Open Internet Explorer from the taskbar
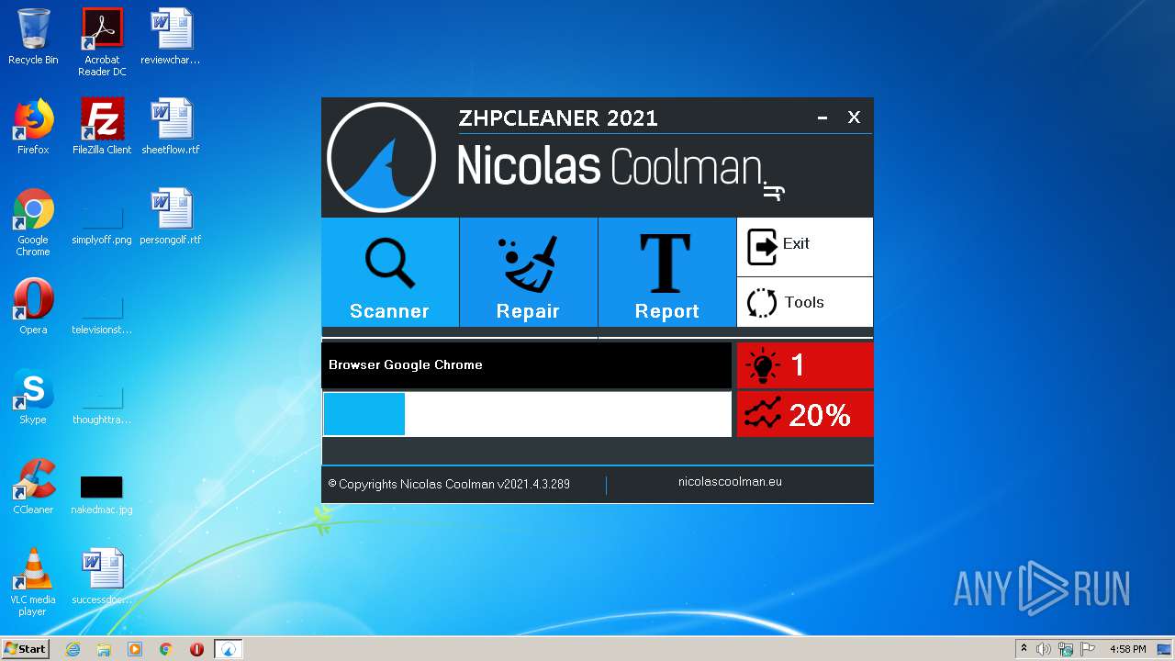1175x661 pixels. (73, 649)
